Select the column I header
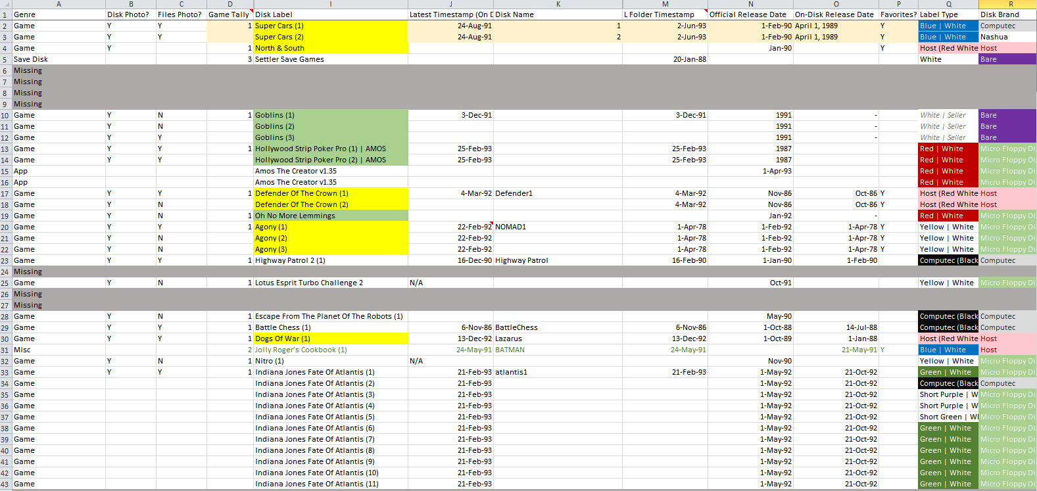This screenshot has width=1037, height=491. point(330,4)
